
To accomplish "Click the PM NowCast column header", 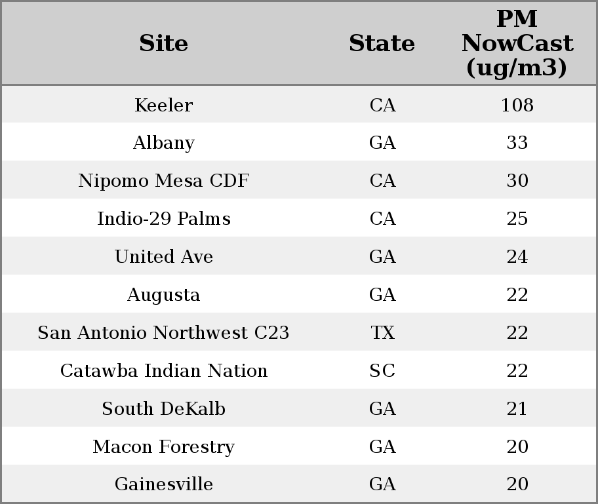I will click(x=517, y=44).
